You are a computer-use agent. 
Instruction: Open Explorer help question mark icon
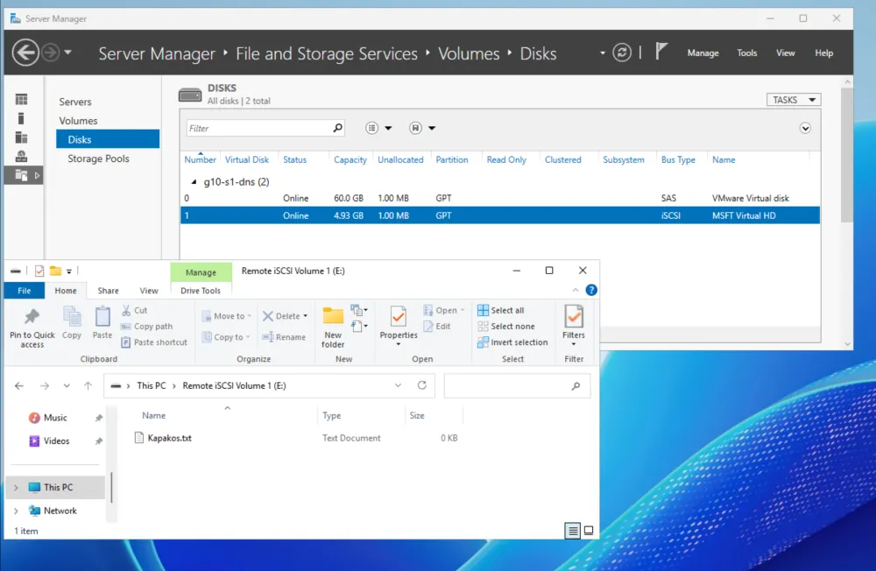click(591, 290)
